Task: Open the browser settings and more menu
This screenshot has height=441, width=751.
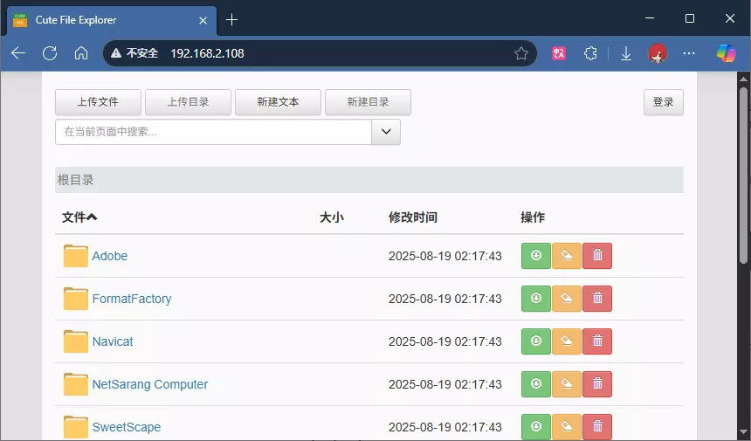Action: (689, 53)
